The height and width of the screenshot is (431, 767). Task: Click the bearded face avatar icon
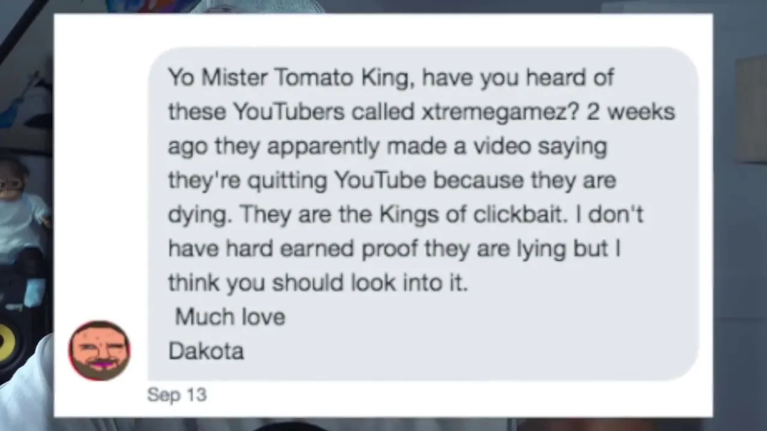(x=99, y=351)
